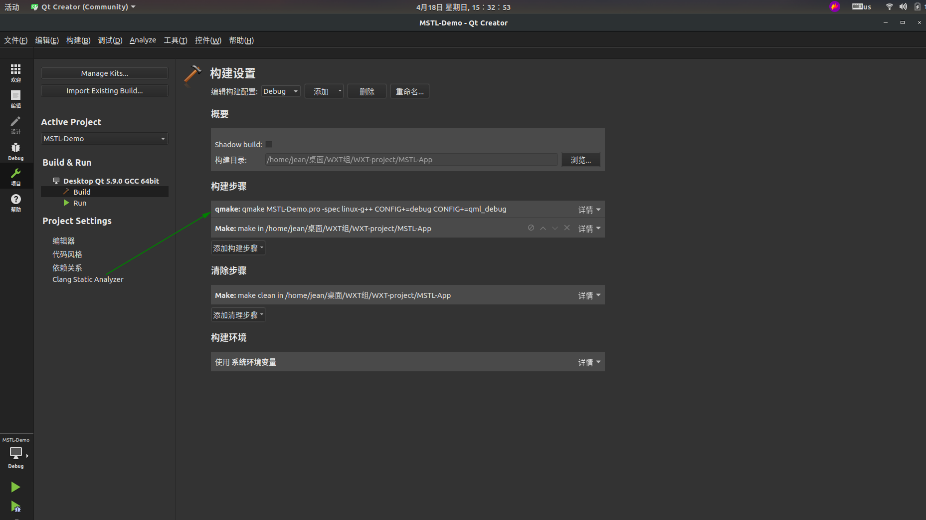Open the 设计 (Design) mode
926x520 pixels.
pyautogui.click(x=16, y=125)
